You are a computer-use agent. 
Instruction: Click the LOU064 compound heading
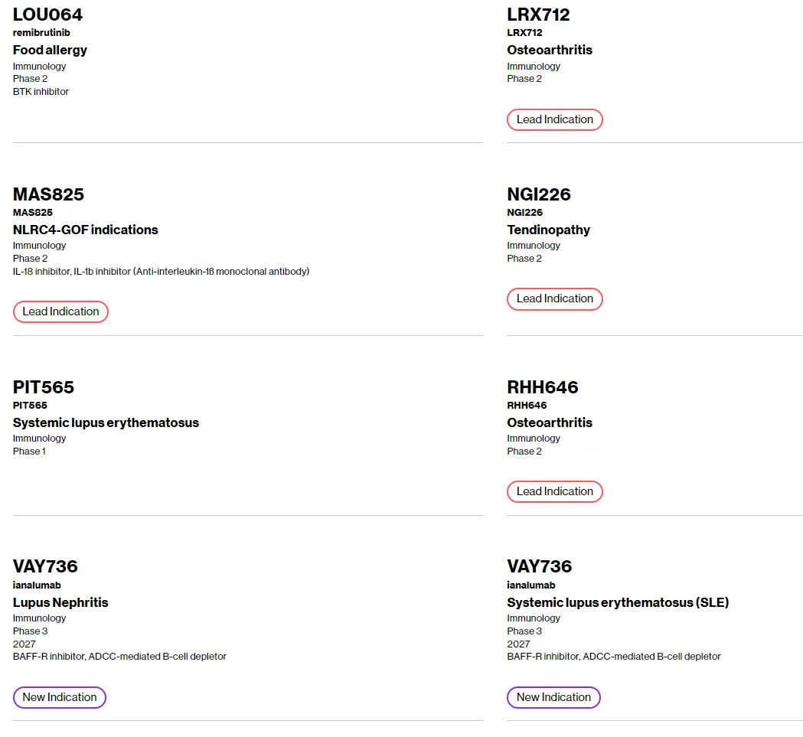tap(47, 15)
